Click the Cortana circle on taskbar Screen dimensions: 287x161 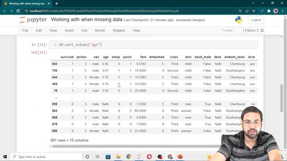pos(87,157)
